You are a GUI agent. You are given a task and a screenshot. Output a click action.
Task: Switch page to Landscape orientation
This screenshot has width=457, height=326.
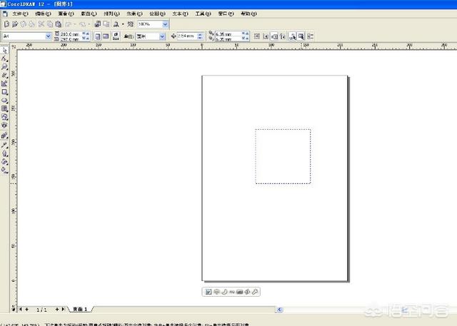pyautogui.click(x=106, y=36)
